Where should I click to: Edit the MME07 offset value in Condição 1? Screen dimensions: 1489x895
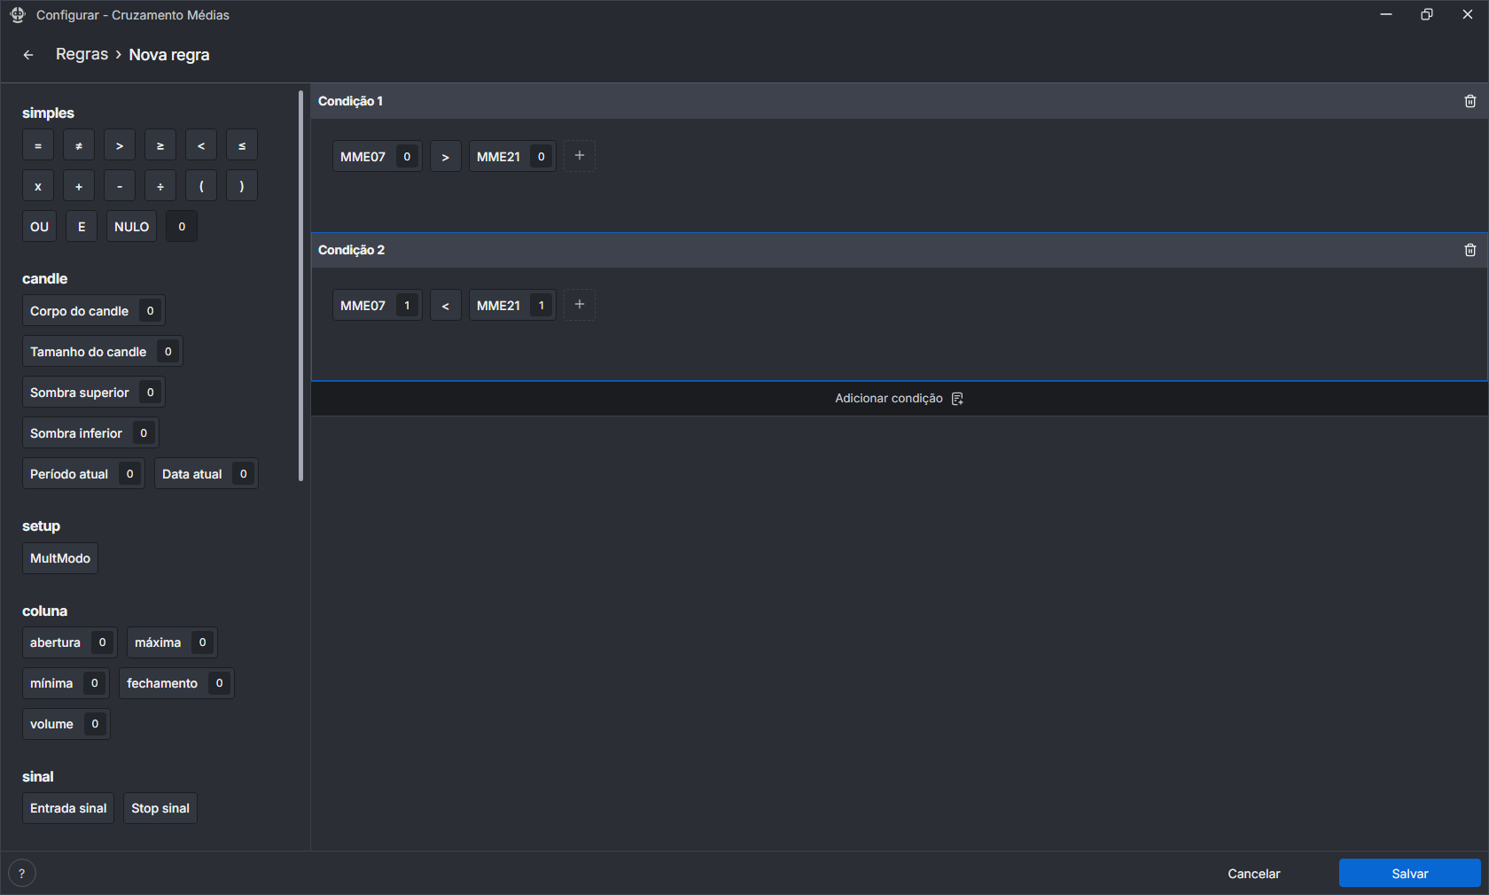coord(407,157)
